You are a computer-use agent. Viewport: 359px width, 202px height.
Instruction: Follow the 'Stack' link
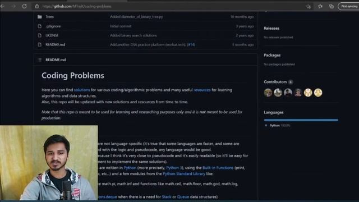coord(167,197)
